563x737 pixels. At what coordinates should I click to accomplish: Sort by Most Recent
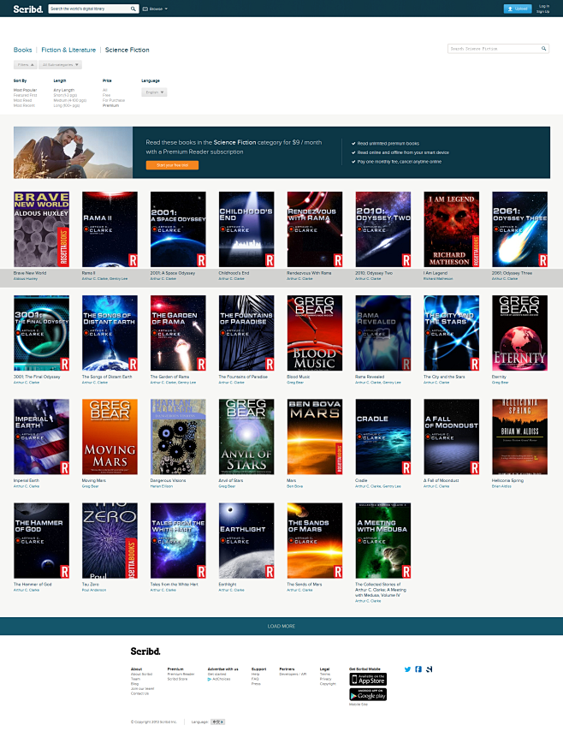click(24, 105)
